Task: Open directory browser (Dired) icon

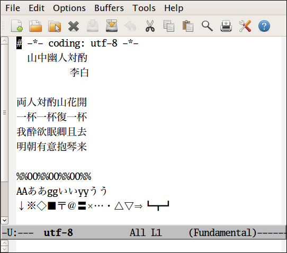Action: [x=55, y=26]
